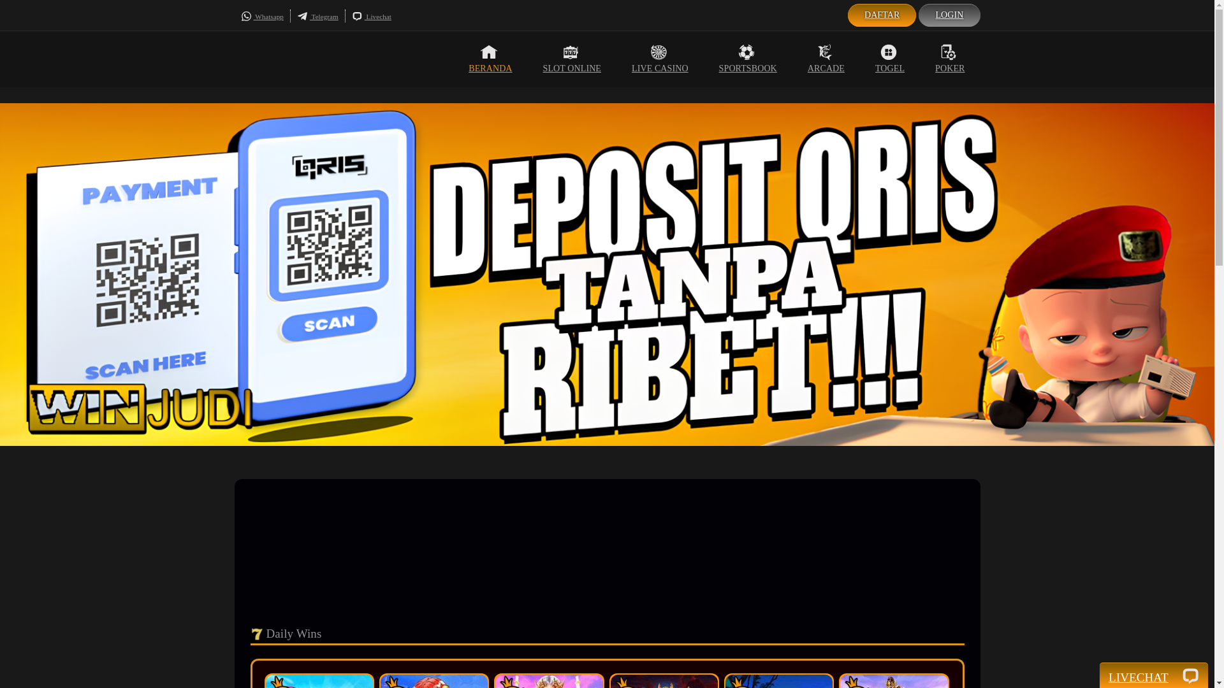
Task: Click the Daily Wins seven icon
Action: pyautogui.click(x=257, y=634)
